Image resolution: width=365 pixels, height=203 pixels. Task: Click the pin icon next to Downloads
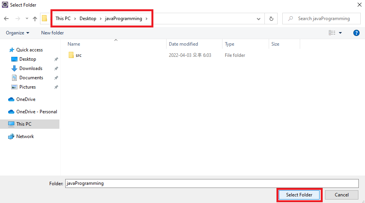(56, 68)
